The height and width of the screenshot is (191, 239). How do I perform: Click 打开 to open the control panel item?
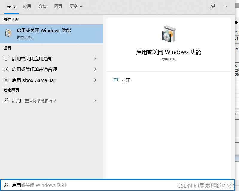pos(126,80)
